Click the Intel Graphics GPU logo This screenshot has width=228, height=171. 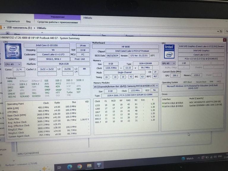169,51
